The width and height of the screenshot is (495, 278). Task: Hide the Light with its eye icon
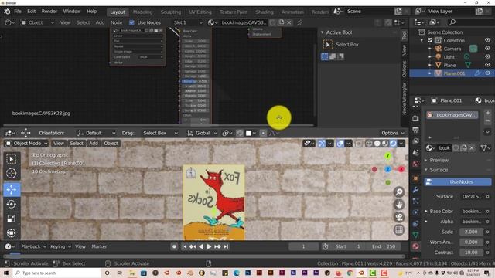pos(487,56)
